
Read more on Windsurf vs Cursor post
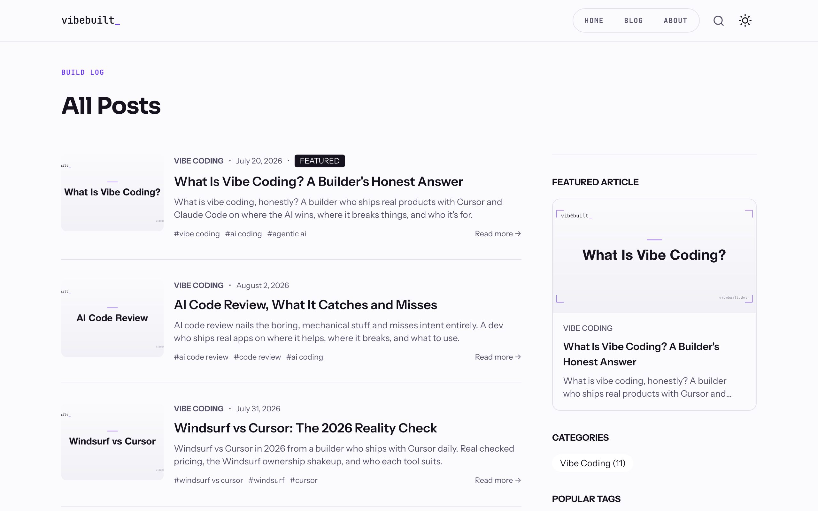[x=498, y=480]
